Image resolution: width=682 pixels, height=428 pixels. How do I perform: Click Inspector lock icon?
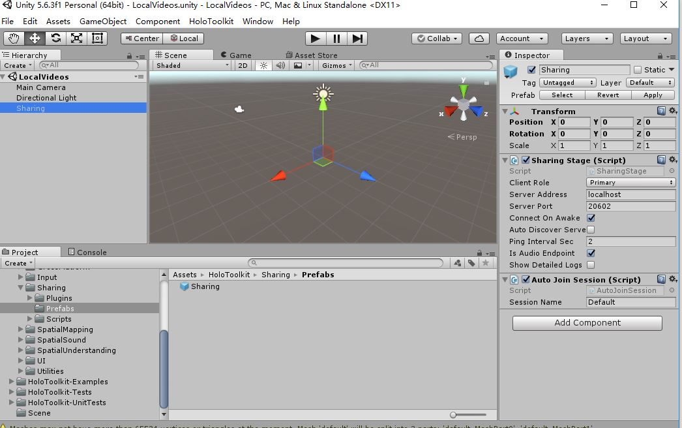[660, 55]
